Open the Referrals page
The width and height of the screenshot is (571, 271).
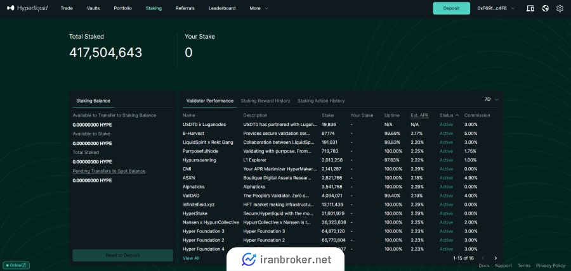point(185,8)
